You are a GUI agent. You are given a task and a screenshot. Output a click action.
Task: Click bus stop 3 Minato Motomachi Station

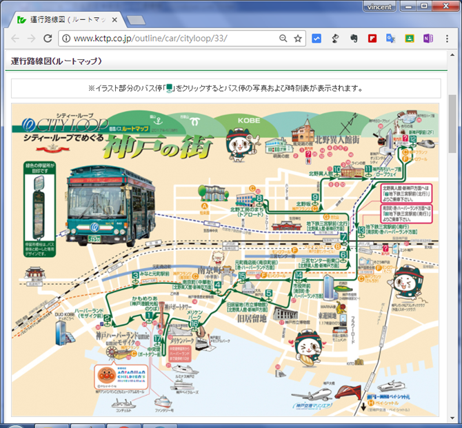(x=135, y=278)
